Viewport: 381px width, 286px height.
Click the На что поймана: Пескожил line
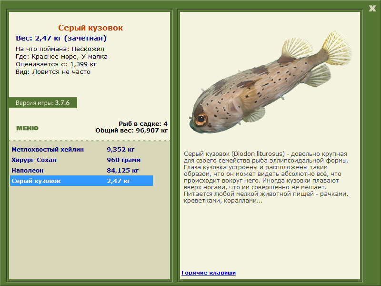click(x=60, y=49)
